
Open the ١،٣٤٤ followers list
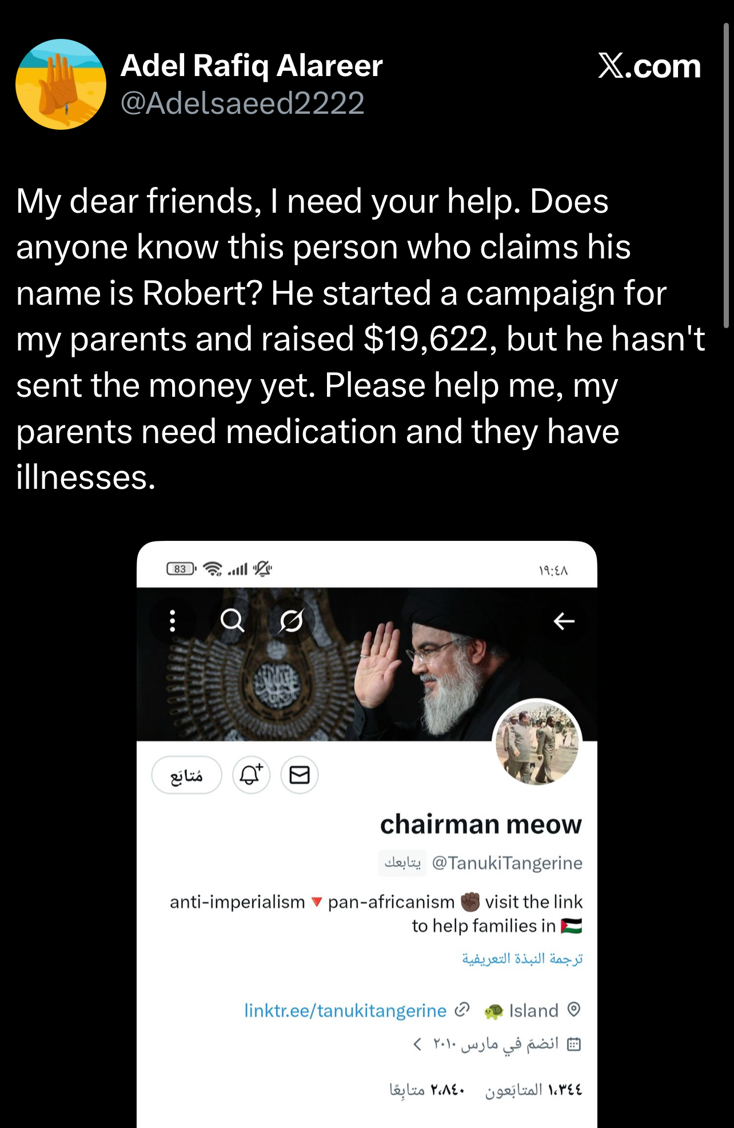click(x=534, y=1090)
